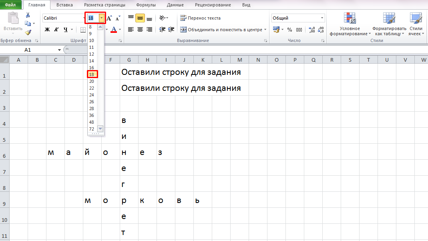Select font size 24 in list
The width and height of the screenshot is (428, 241).
point(92,95)
